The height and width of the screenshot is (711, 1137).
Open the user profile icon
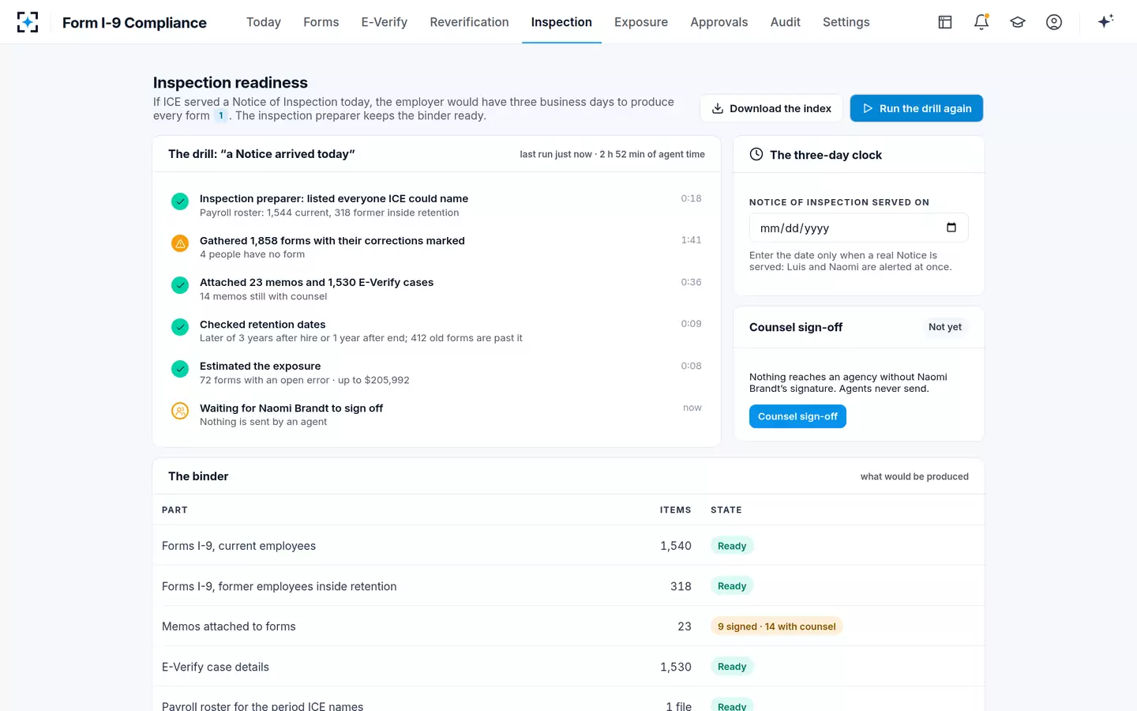[x=1054, y=22]
